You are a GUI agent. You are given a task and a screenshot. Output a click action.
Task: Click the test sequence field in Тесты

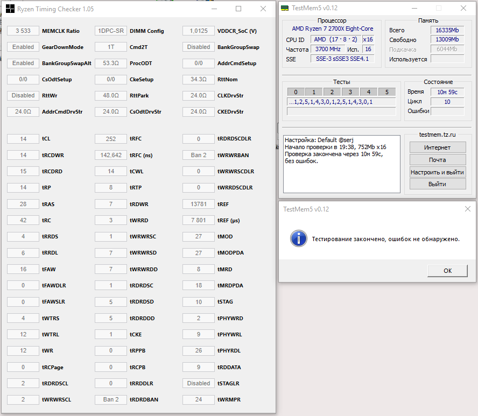tap(341, 102)
